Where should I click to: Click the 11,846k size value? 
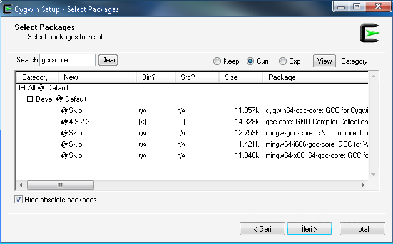[x=247, y=155]
